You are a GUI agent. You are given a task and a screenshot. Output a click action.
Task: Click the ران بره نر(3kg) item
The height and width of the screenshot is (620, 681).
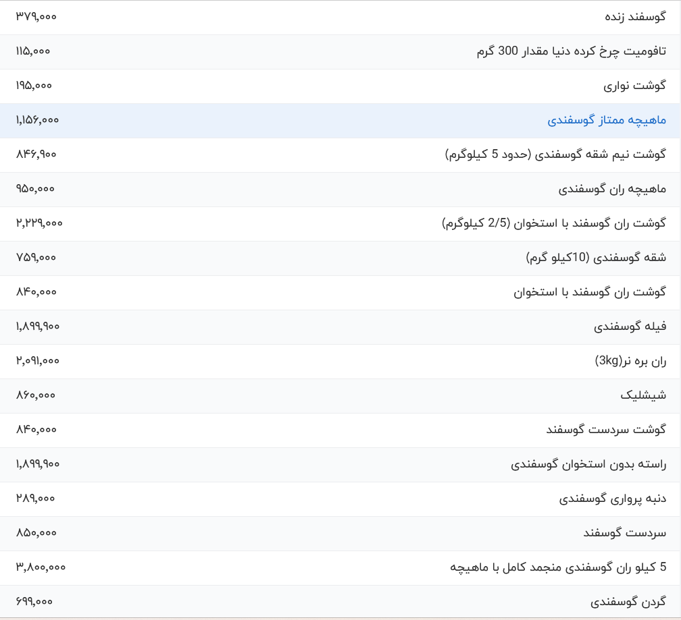click(630, 361)
